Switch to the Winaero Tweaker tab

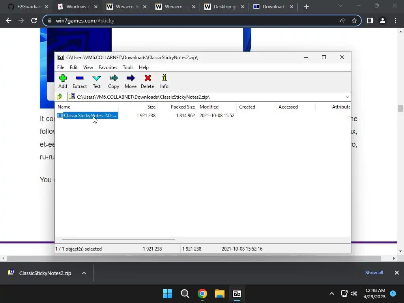click(x=127, y=7)
